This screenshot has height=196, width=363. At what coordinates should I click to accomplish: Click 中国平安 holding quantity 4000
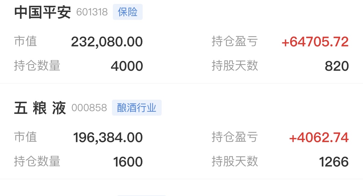point(127,66)
